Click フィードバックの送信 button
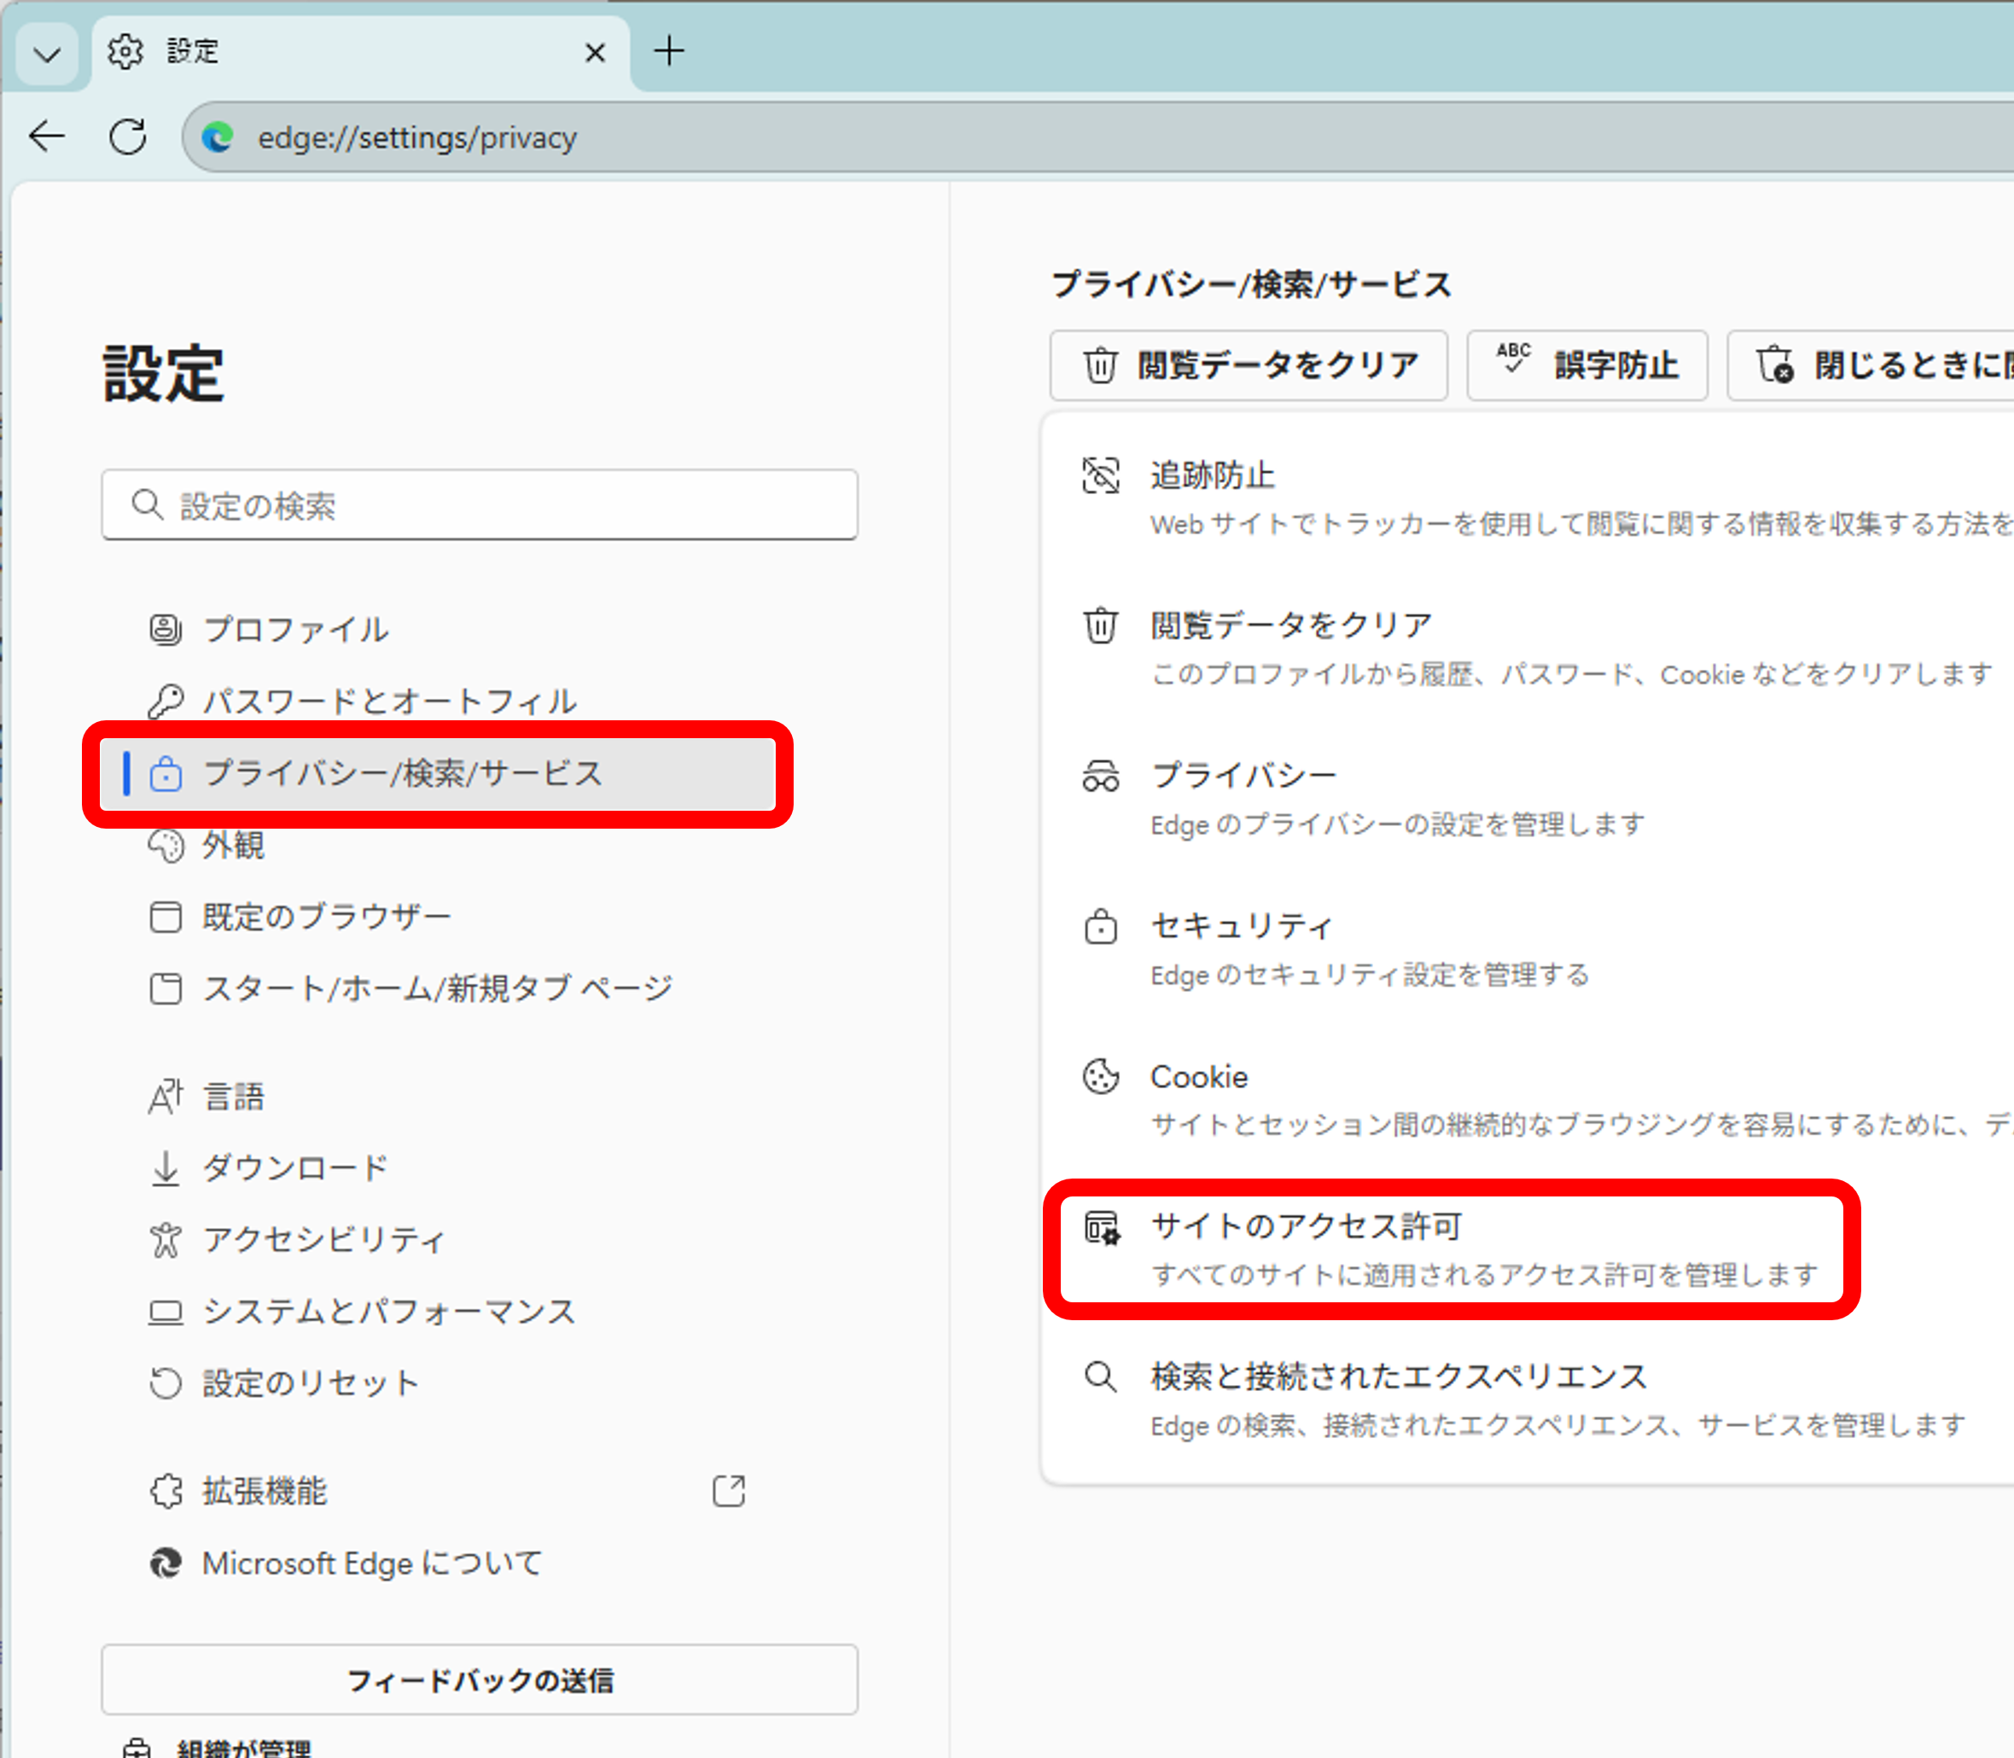 coord(480,1680)
